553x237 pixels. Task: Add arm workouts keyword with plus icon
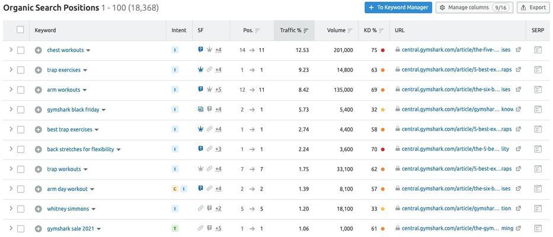point(38,90)
